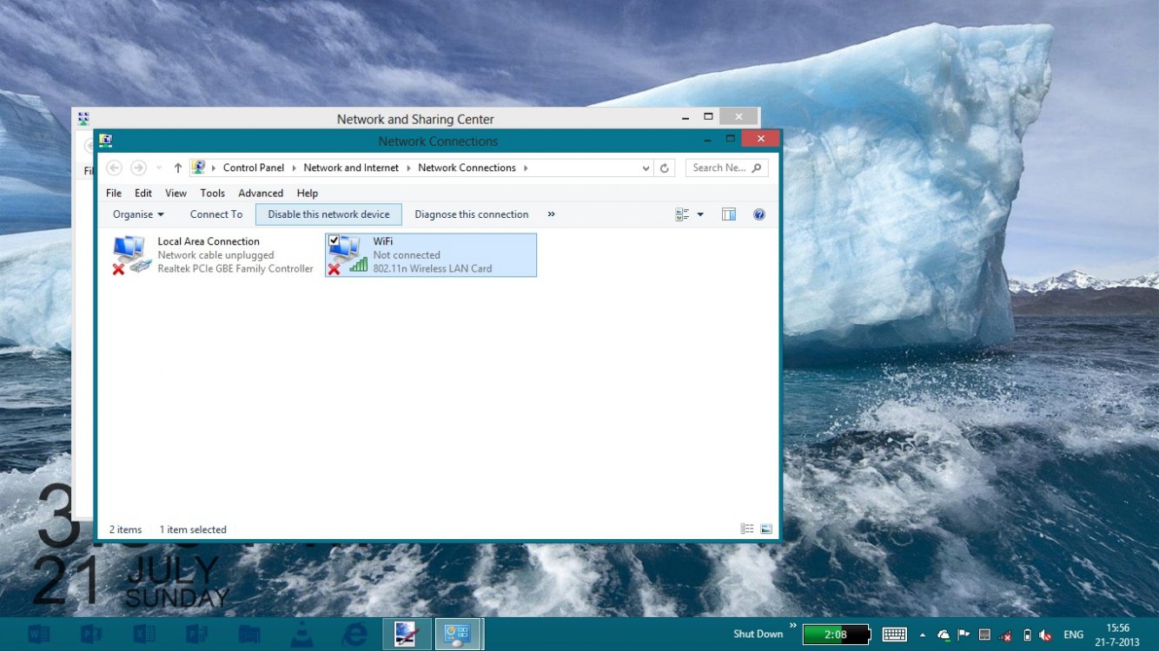Screen dimensions: 1159x651
Task: Click the Network Connections title bar system icon
Action: pyautogui.click(x=105, y=140)
